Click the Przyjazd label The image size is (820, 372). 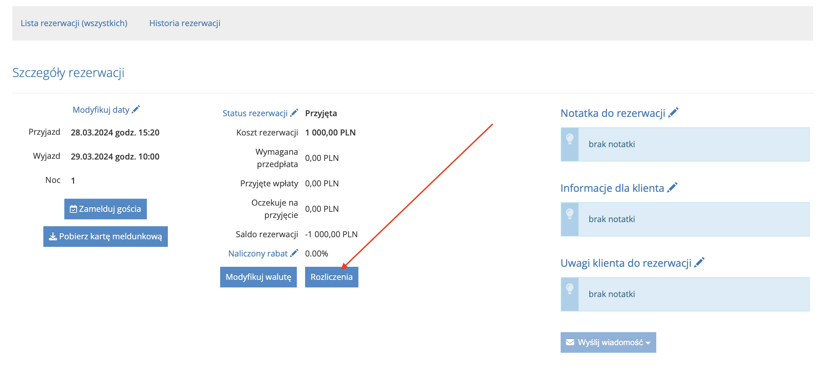coord(44,132)
